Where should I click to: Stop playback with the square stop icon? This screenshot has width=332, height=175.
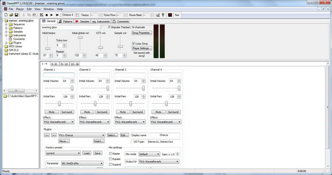(46, 15)
